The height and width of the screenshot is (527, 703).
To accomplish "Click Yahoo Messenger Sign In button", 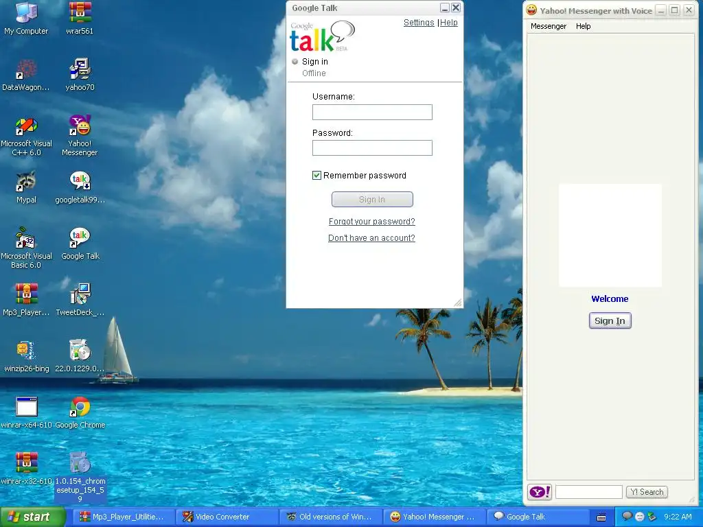I will (610, 321).
